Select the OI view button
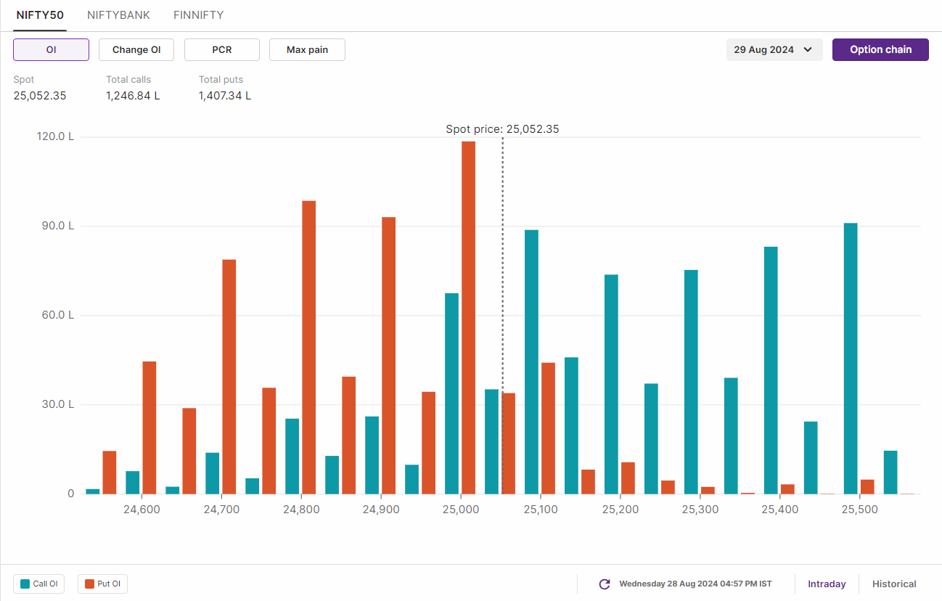Image resolution: width=942 pixels, height=601 pixels. coord(51,49)
